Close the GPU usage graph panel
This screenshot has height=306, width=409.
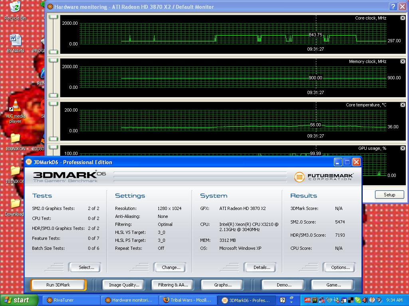click(x=403, y=148)
